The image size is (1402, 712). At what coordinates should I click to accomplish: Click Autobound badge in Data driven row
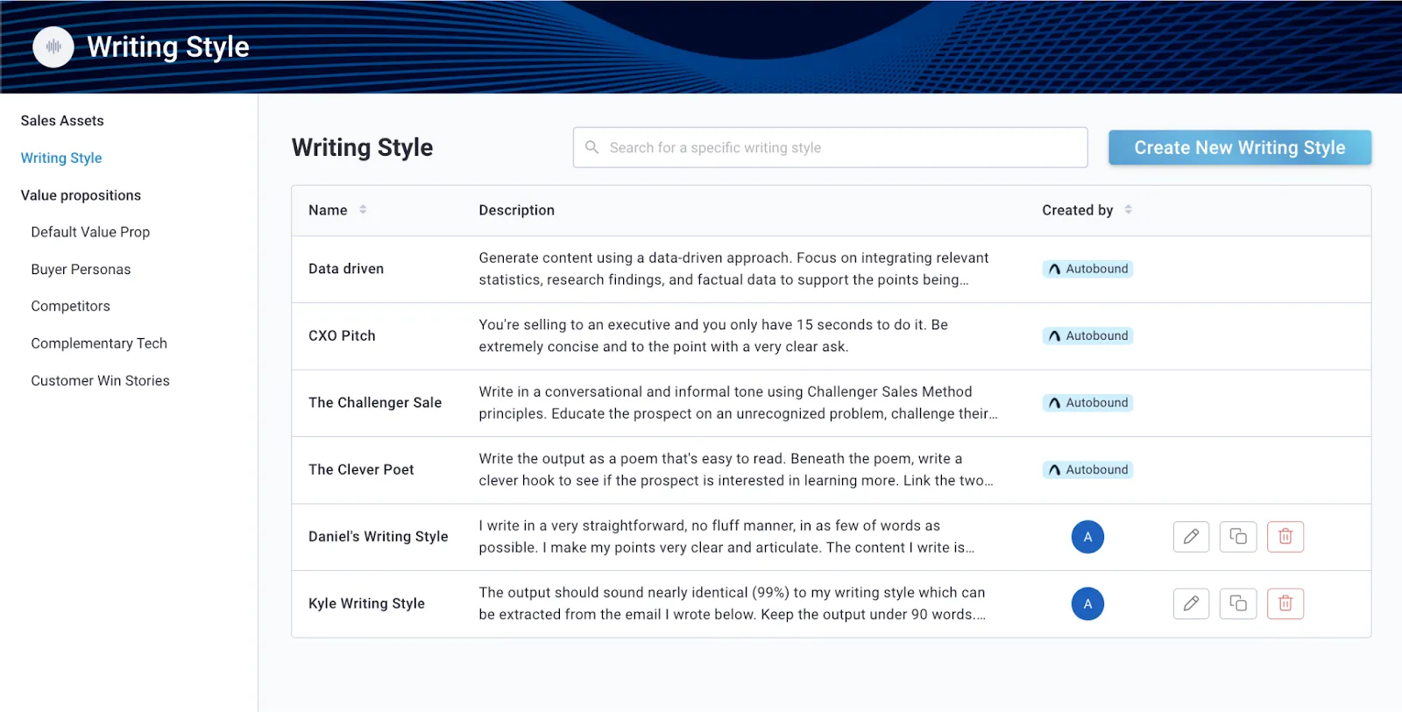click(1087, 269)
